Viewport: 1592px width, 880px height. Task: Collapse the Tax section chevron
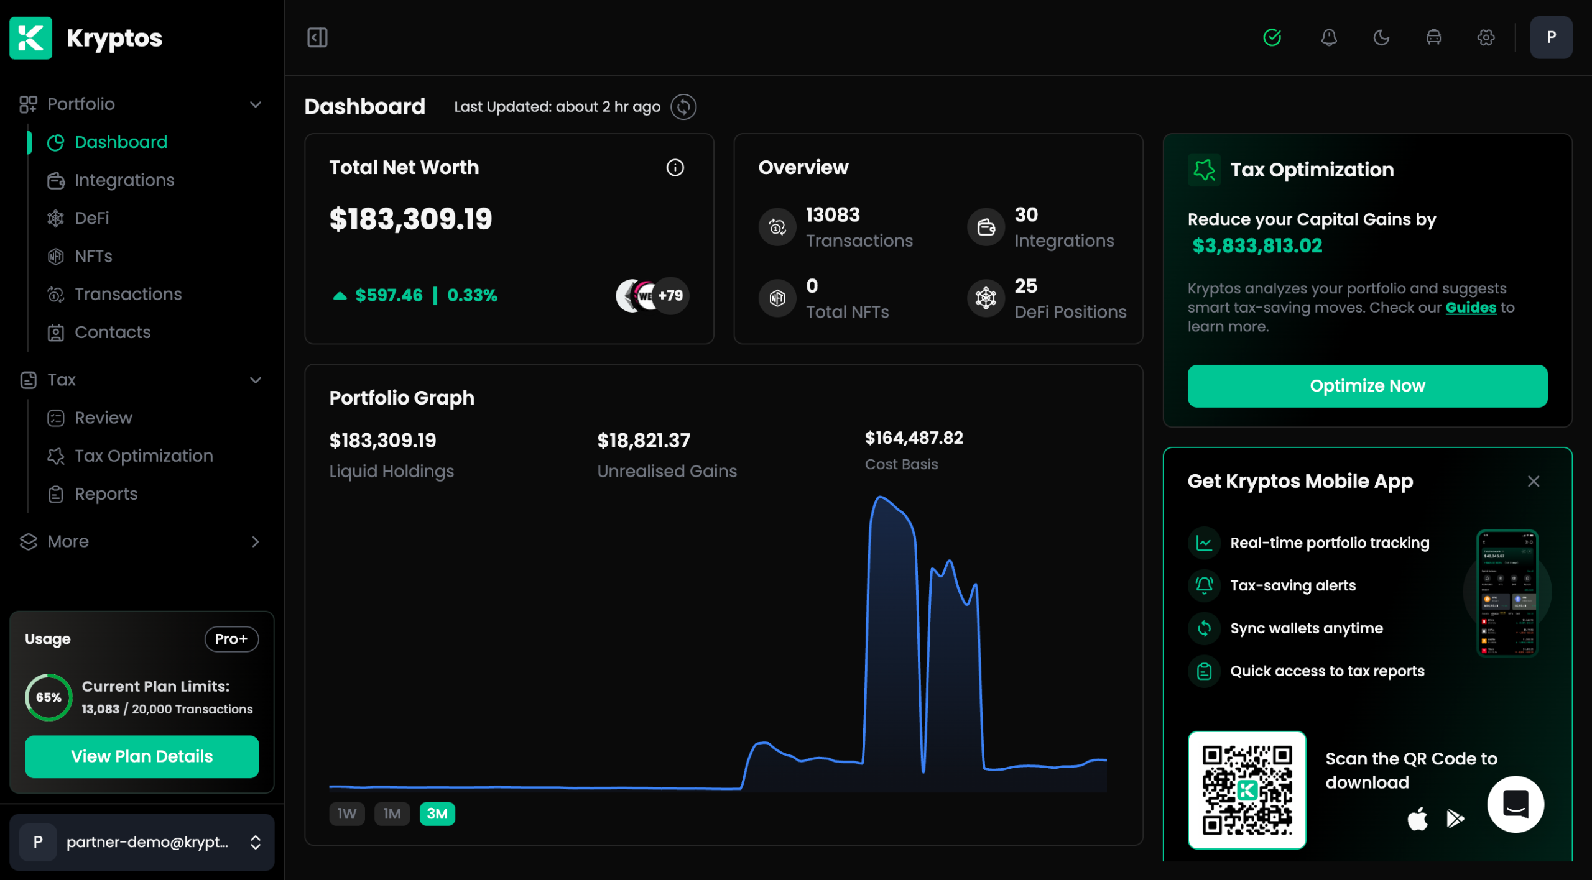(255, 380)
